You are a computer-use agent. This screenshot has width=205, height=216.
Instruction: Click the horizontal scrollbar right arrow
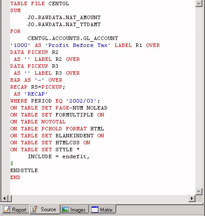pos(192,198)
